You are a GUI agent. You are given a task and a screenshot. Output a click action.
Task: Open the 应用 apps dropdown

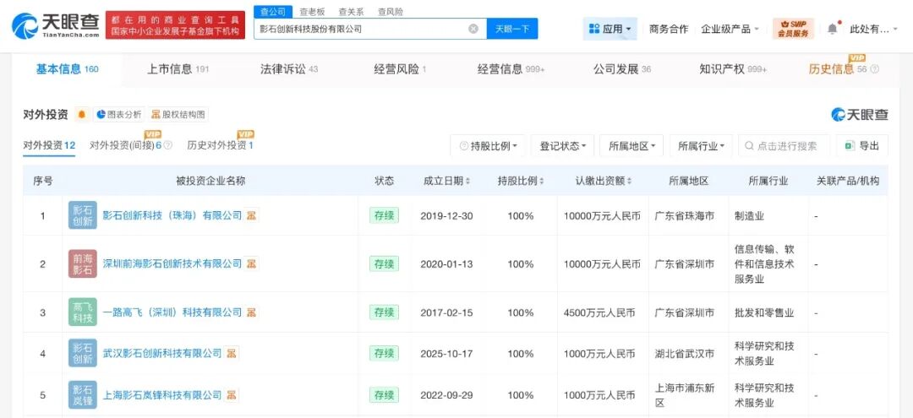coord(610,29)
